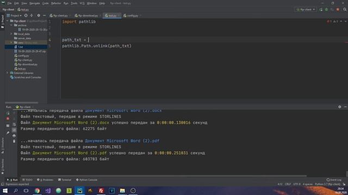The width and height of the screenshot is (348, 195).
Task: Select config.py in the project tree
Action: (x=22, y=56)
